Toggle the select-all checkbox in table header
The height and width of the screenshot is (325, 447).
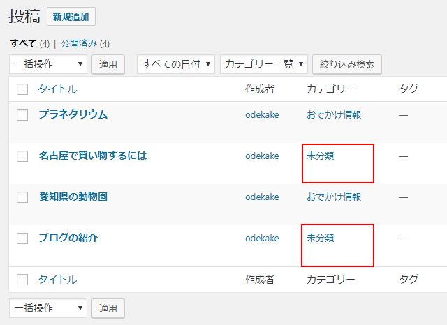tap(22, 89)
